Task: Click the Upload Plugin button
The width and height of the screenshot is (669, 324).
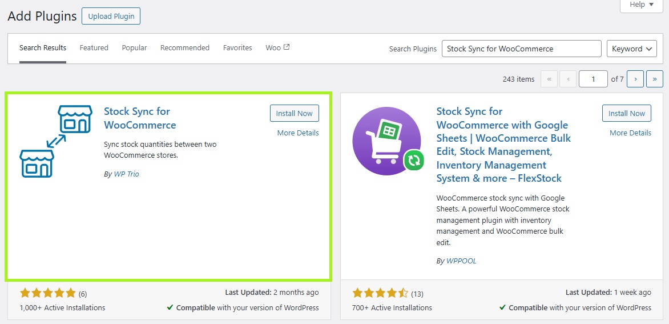Action: [111, 16]
